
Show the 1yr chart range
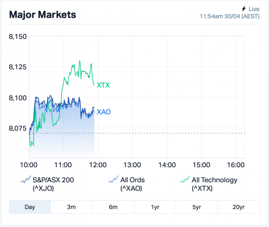click(x=155, y=207)
